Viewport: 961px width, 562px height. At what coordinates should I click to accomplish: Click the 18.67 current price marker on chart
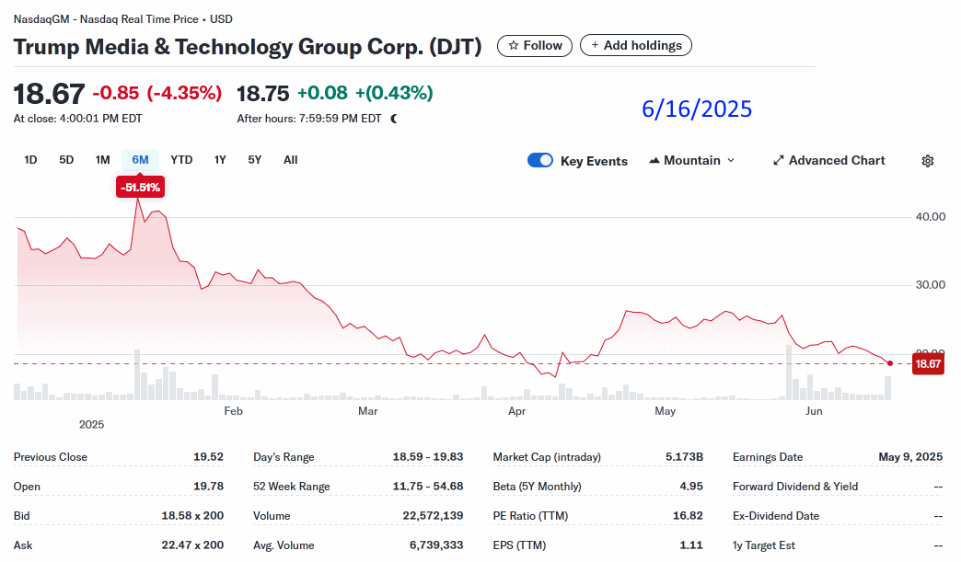click(x=928, y=364)
